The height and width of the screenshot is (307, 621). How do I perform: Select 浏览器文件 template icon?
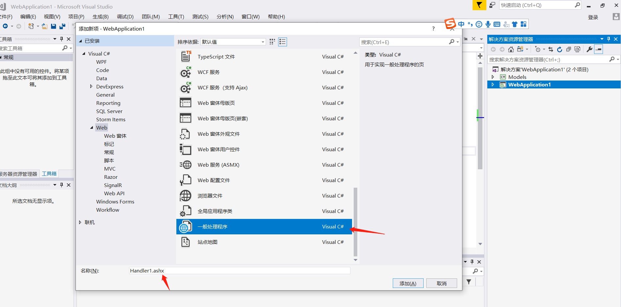click(x=186, y=196)
